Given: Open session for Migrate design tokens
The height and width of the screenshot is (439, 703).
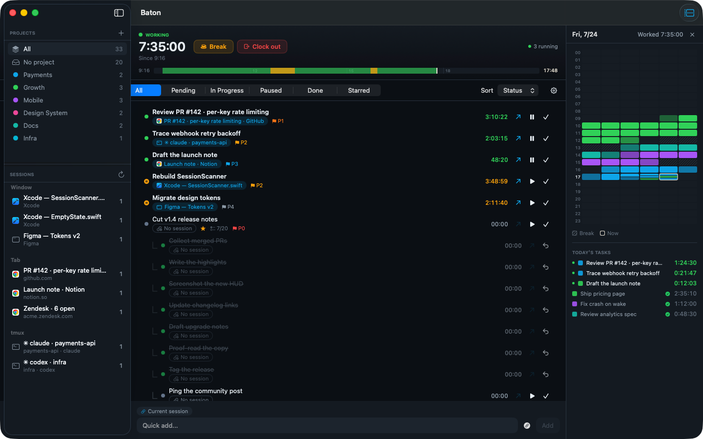Looking at the screenshot, I should tap(518, 202).
